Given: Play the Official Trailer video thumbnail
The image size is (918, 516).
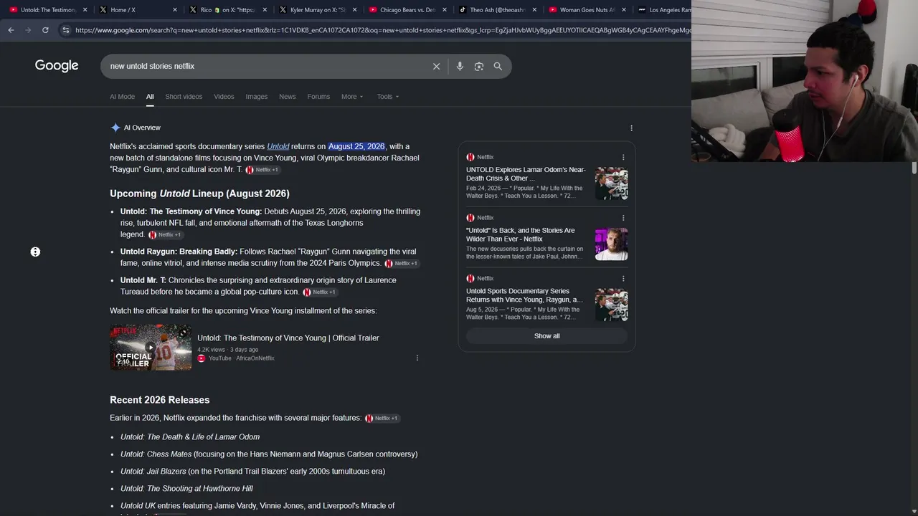Looking at the screenshot, I should pyautogui.click(x=151, y=348).
